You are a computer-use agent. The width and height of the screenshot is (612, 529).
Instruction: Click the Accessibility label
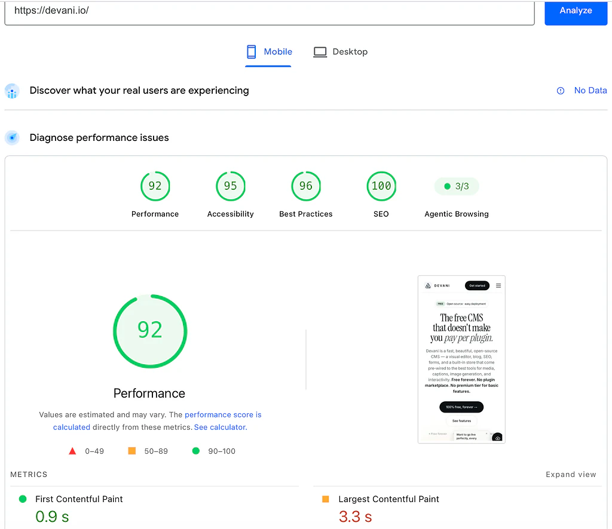click(230, 214)
